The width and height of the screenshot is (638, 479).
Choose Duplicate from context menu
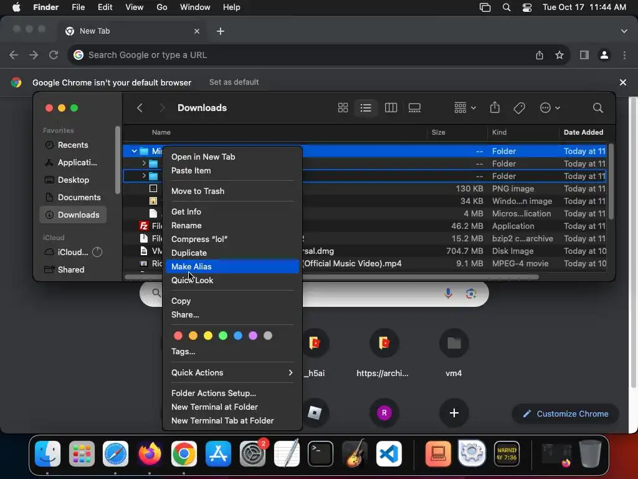pos(232,253)
